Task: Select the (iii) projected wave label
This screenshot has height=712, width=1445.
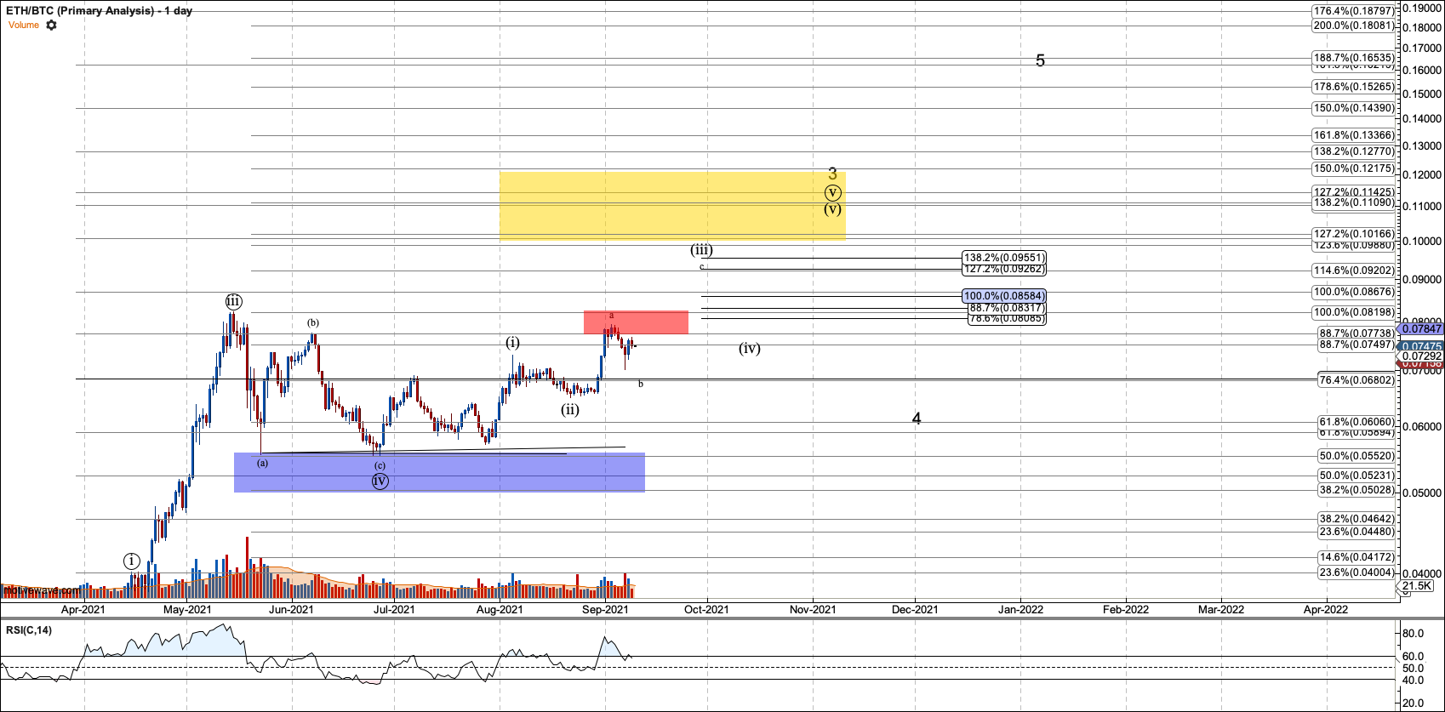Action: tap(701, 249)
